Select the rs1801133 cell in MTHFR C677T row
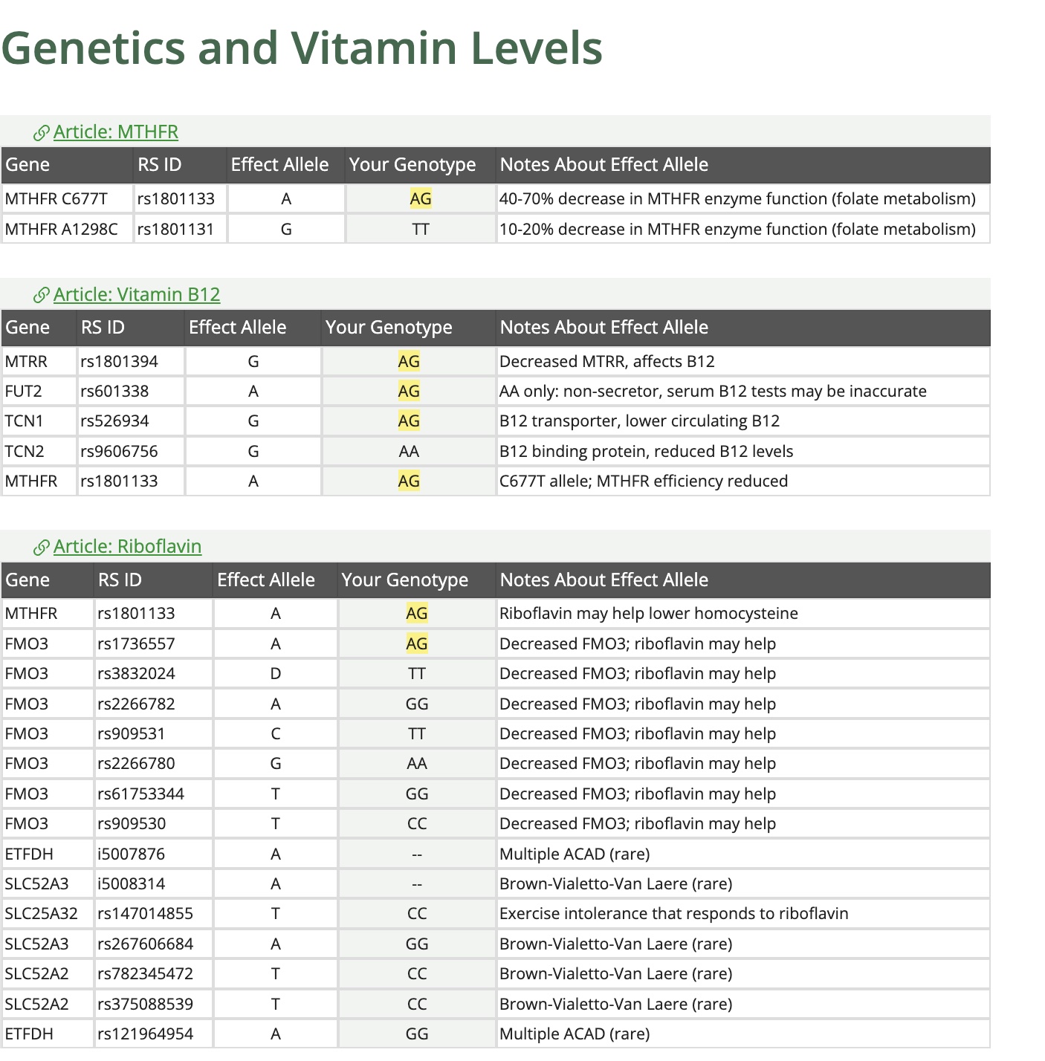 (x=180, y=198)
